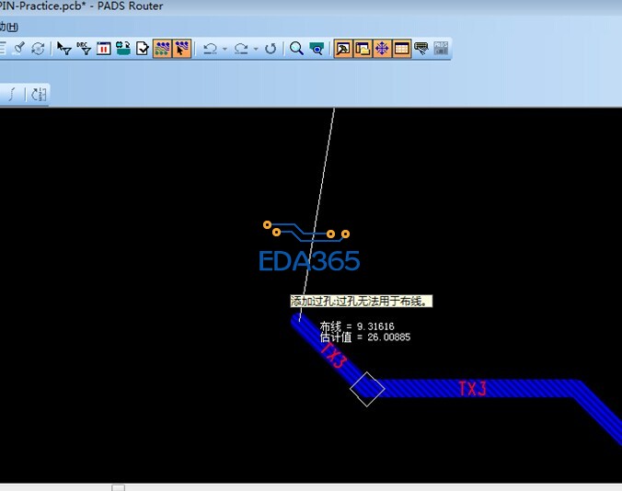
Task: Open the Help (H) menu
Action: point(8,27)
